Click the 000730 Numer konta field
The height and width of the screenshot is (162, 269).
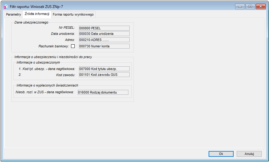pos(104,46)
